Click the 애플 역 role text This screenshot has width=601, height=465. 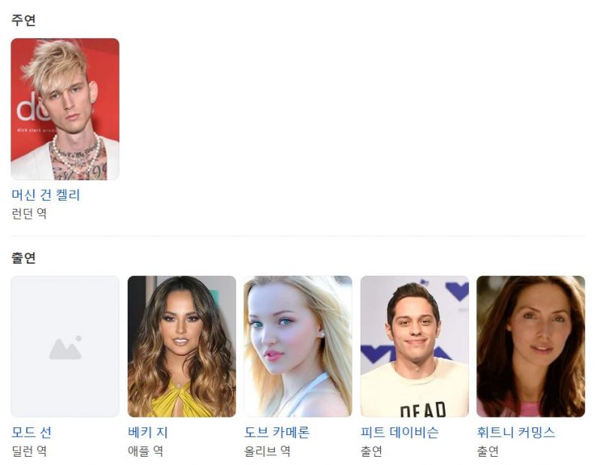point(145,451)
